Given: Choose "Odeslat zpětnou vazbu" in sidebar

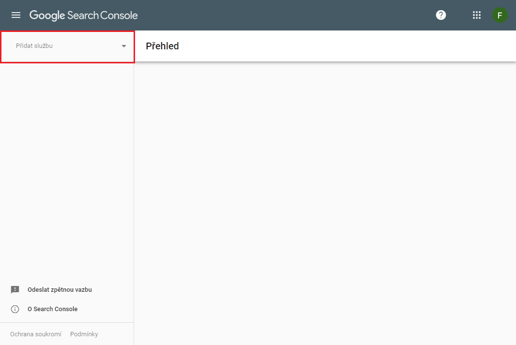Looking at the screenshot, I should 60,290.
